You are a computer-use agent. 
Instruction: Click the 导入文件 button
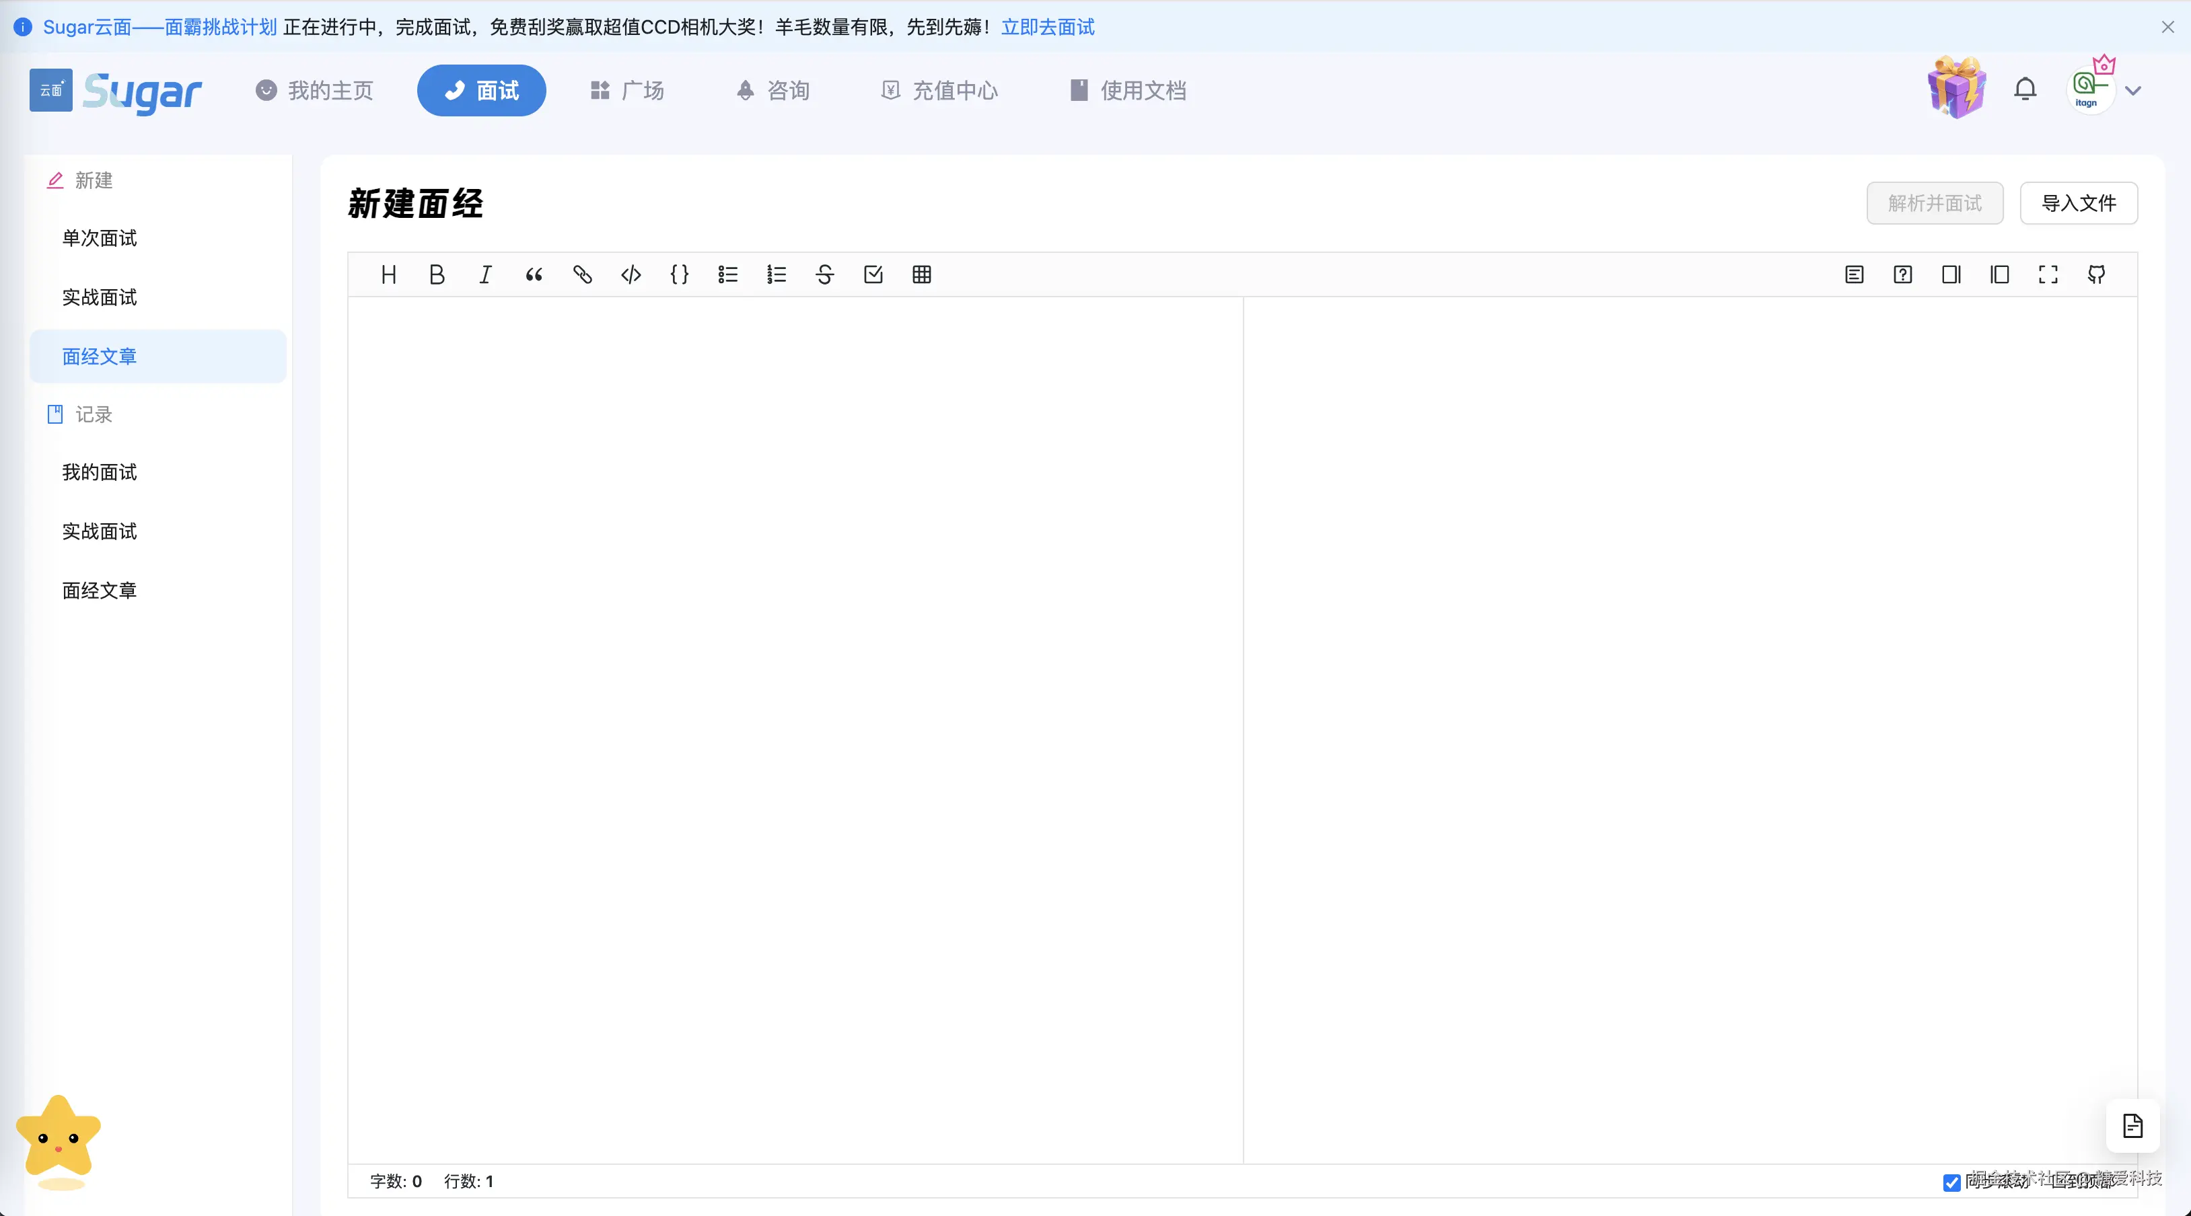[2079, 203]
